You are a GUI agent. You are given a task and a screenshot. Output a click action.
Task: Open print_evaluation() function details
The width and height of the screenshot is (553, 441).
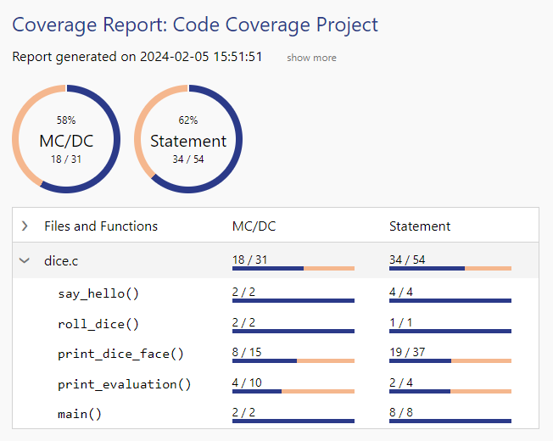[124, 384]
